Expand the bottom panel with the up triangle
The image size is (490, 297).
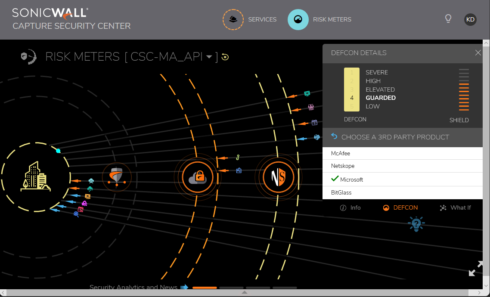(245, 293)
